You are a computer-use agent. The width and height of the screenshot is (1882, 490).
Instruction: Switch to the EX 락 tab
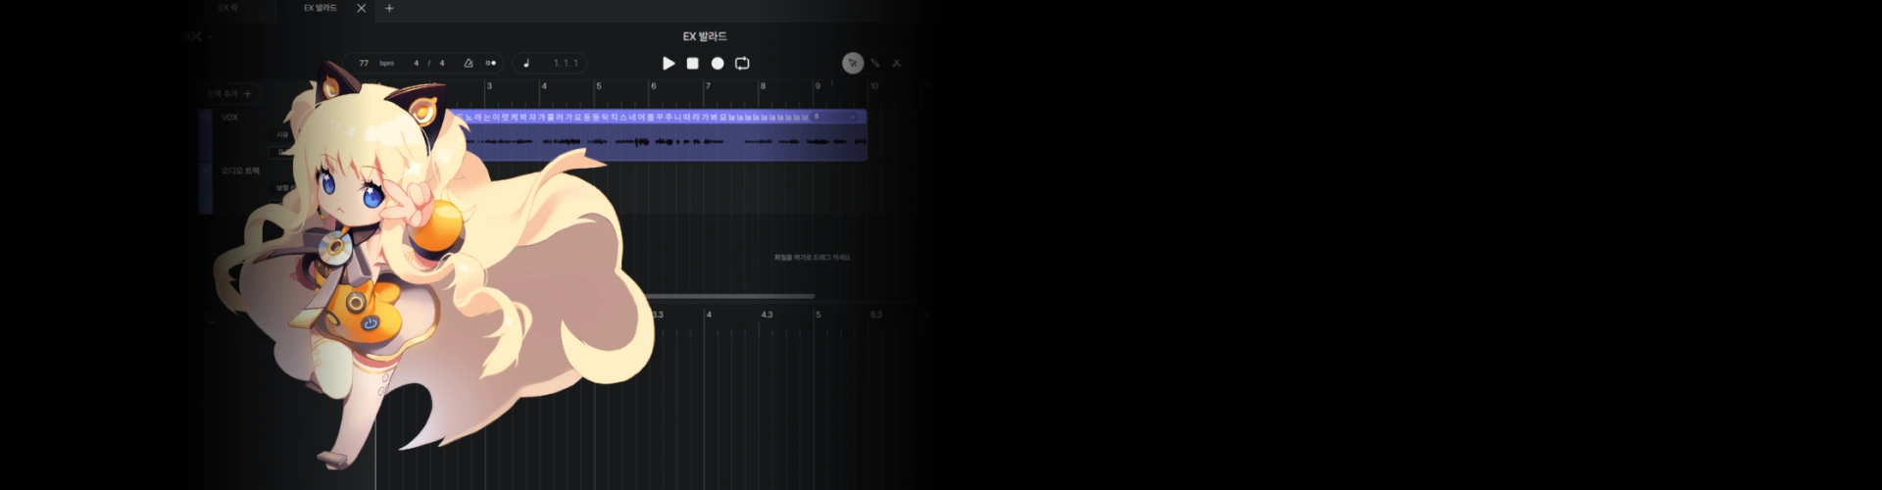(228, 8)
